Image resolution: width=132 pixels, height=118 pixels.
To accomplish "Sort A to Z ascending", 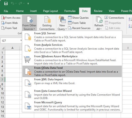I will [x=130, y=19].
